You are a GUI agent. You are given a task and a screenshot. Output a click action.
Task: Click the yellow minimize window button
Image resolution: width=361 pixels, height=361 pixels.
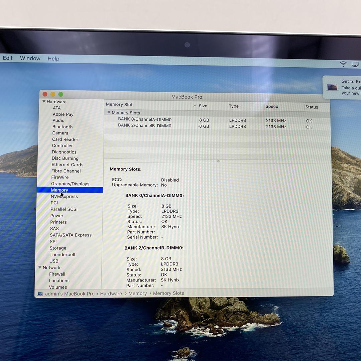pos(53,94)
